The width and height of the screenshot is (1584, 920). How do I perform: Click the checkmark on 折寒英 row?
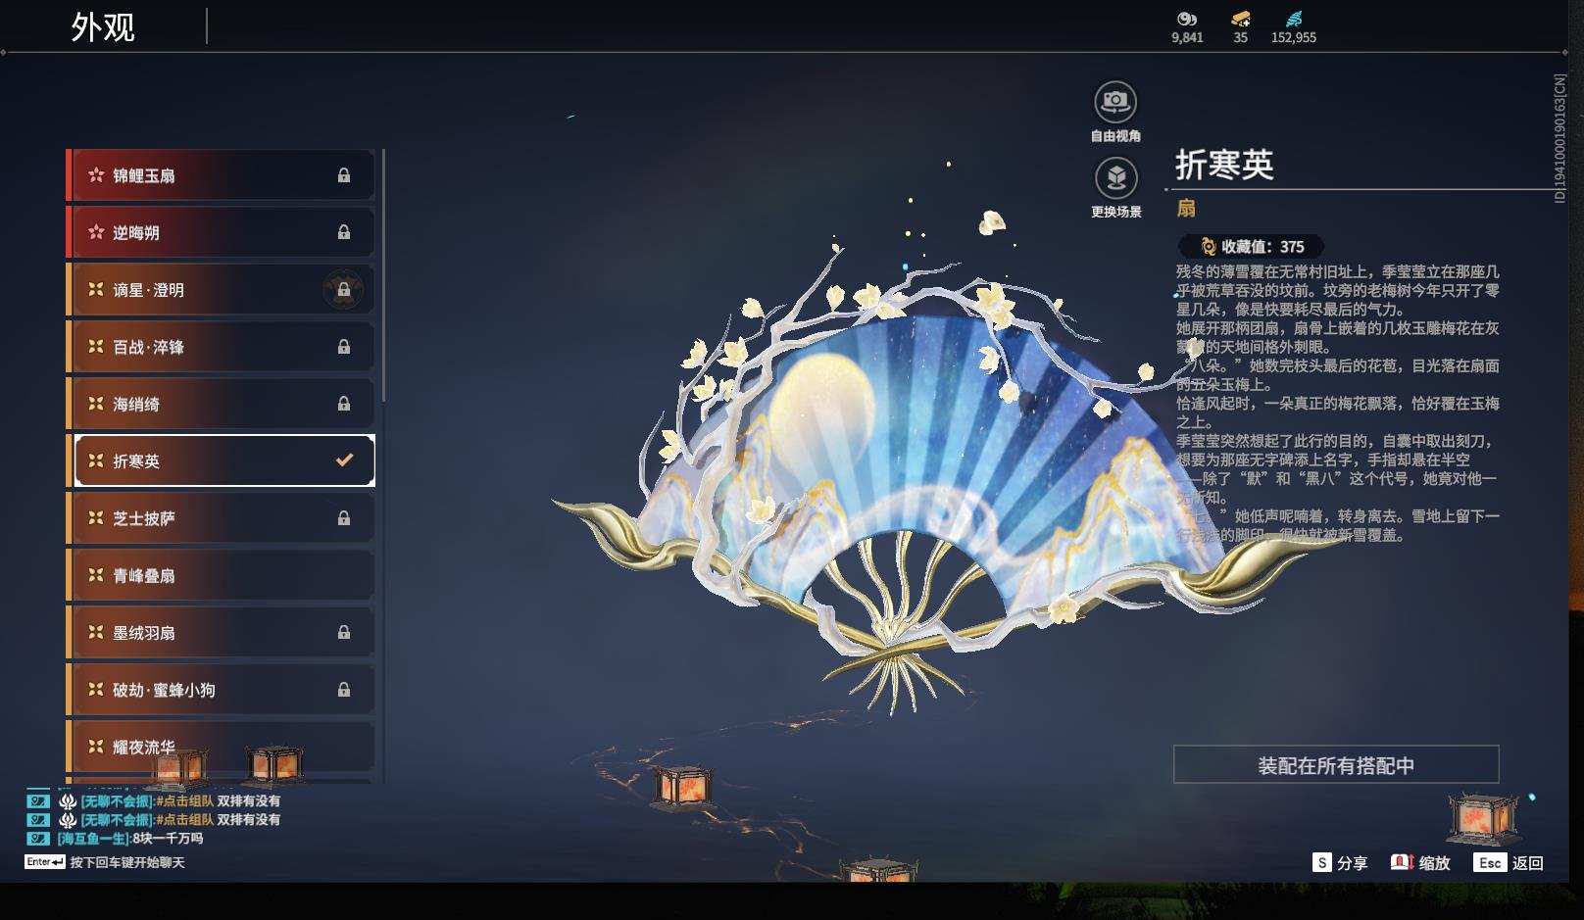pyautogui.click(x=344, y=460)
